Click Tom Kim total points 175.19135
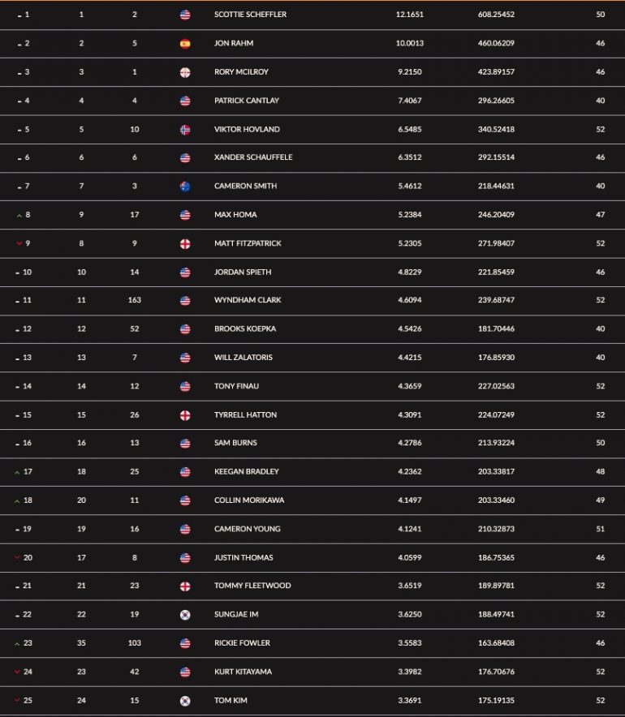The width and height of the screenshot is (625, 717). (496, 700)
